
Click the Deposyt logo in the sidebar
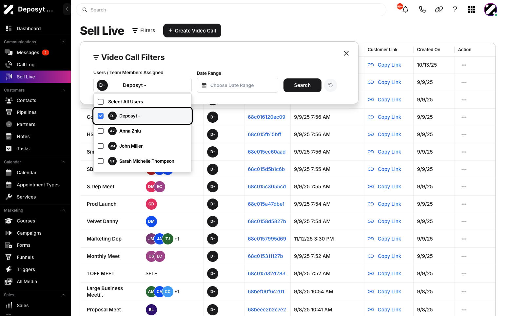point(9,10)
